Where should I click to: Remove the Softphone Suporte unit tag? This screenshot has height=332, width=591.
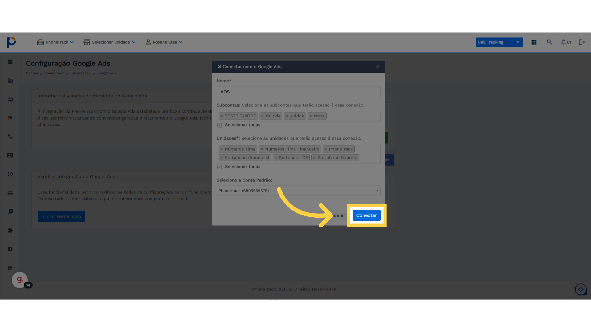(314, 158)
